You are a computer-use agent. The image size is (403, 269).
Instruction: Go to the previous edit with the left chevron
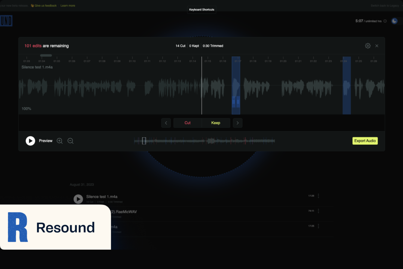click(x=166, y=123)
